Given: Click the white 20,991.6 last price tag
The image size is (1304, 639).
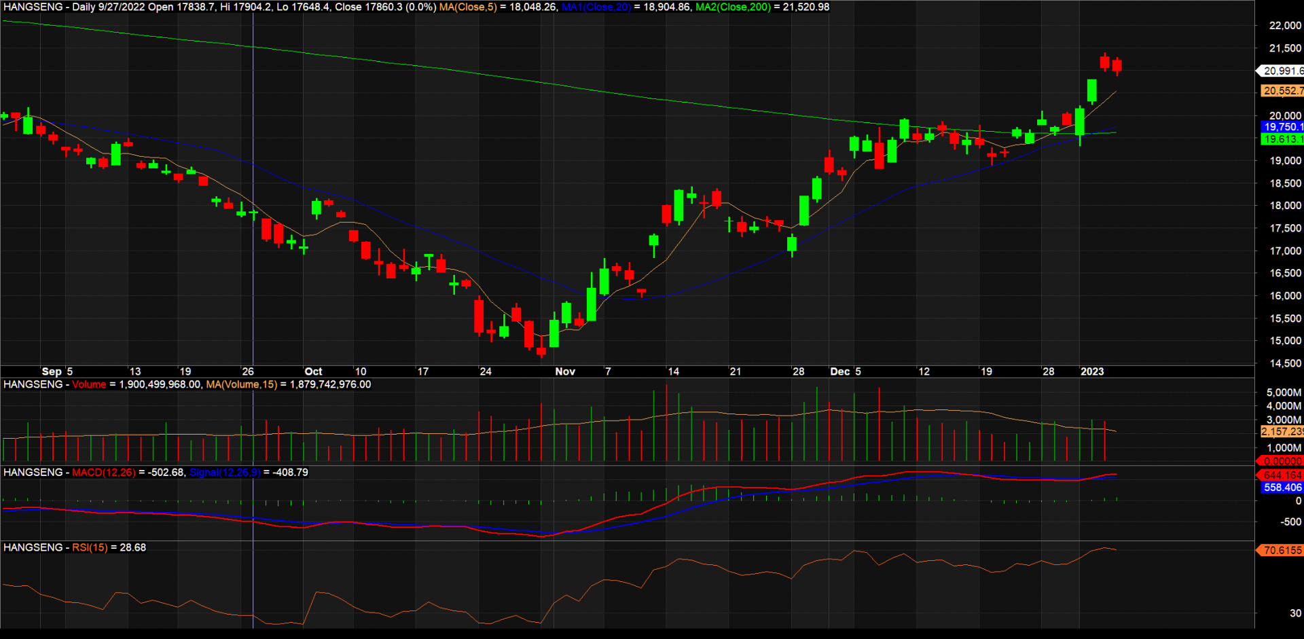Looking at the screenshot, I should (1282, 71).
